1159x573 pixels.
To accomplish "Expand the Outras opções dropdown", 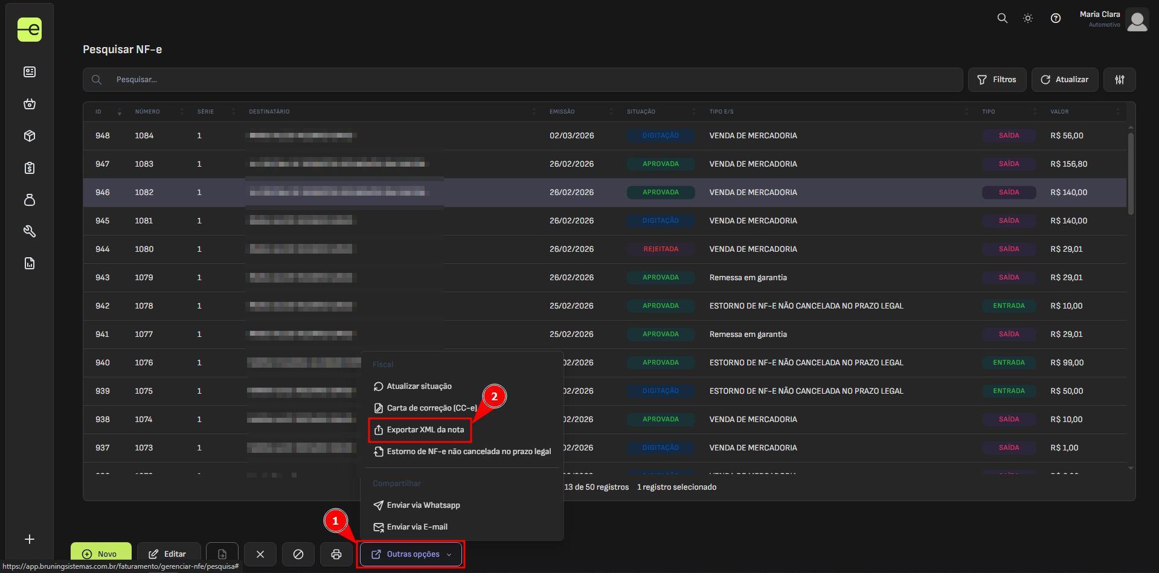I will (x=412, y=554).
